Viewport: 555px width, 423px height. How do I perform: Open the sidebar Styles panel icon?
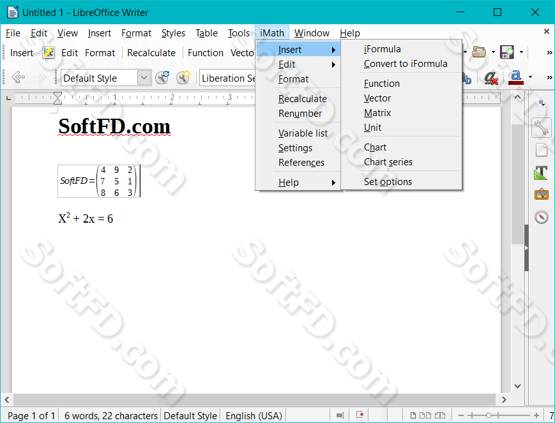click(541, 173)
